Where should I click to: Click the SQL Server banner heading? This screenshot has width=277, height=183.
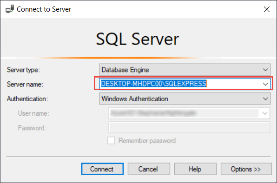tap(137, 39)
